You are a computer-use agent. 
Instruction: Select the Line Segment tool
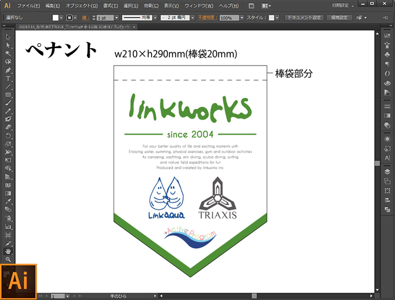8,86
